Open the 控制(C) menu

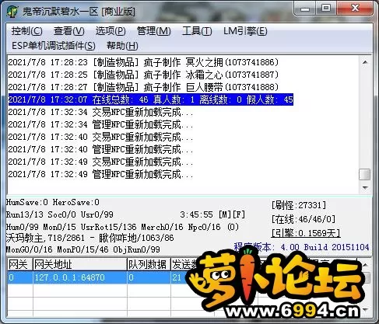26,31
